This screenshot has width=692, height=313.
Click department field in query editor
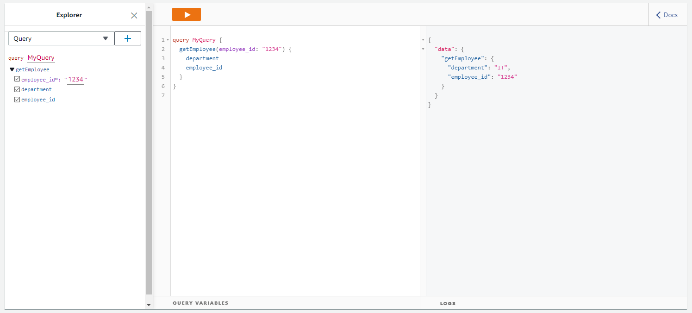(202, 58)
